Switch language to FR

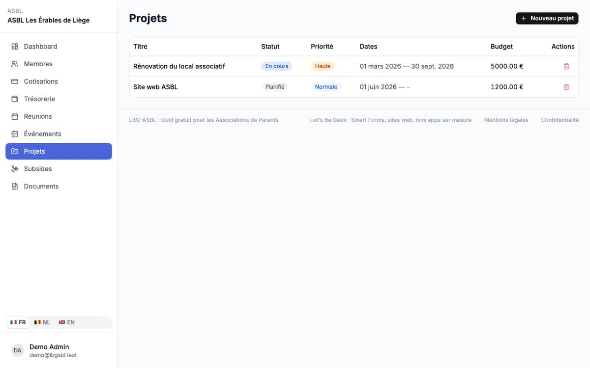18,322
